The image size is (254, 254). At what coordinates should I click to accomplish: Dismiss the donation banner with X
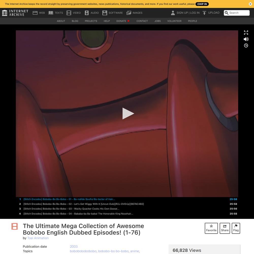click(x=250, y=4)
